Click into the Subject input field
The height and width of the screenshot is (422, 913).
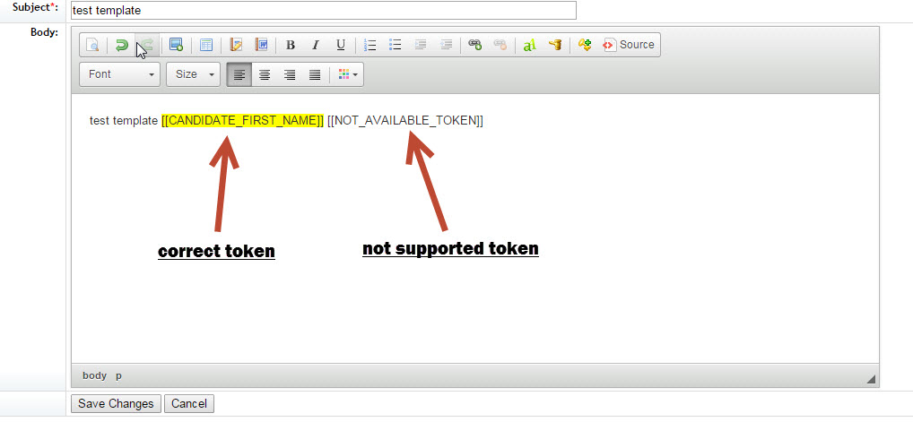pos(323,11)
